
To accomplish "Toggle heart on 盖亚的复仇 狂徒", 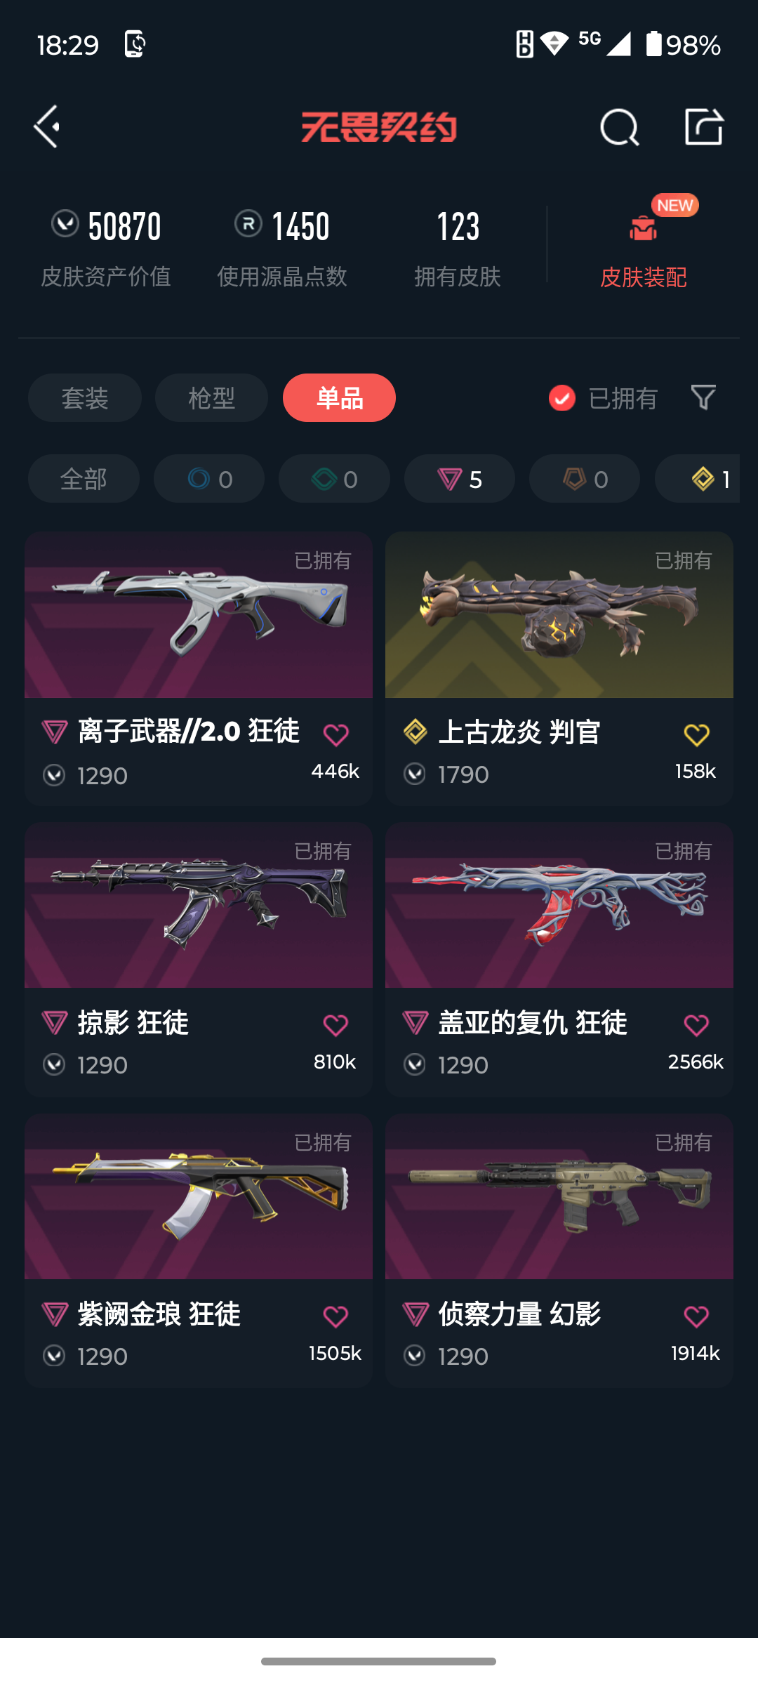I will 696,1025.
